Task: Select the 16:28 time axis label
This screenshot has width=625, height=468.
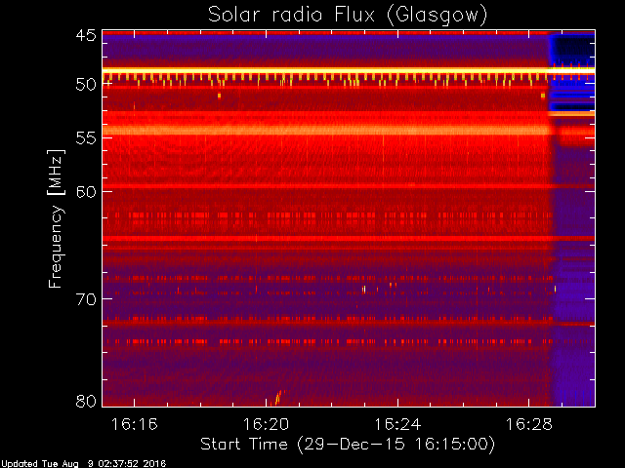Action: (529, 424)
